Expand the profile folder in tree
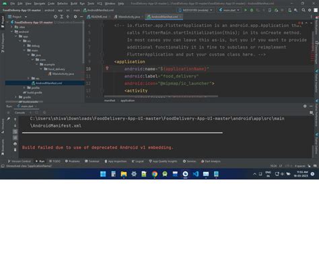319x259 pixels. tap(24, 88)
